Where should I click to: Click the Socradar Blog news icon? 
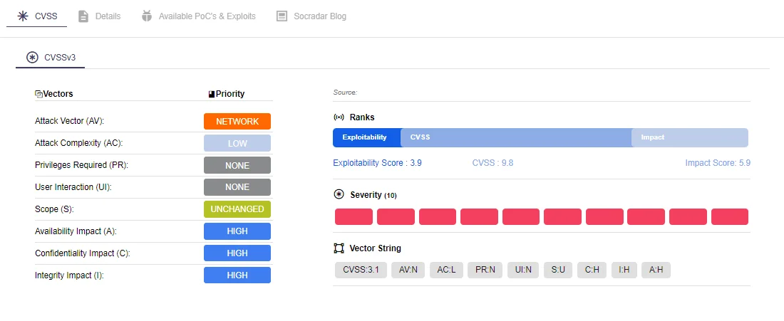coord(282,16)
